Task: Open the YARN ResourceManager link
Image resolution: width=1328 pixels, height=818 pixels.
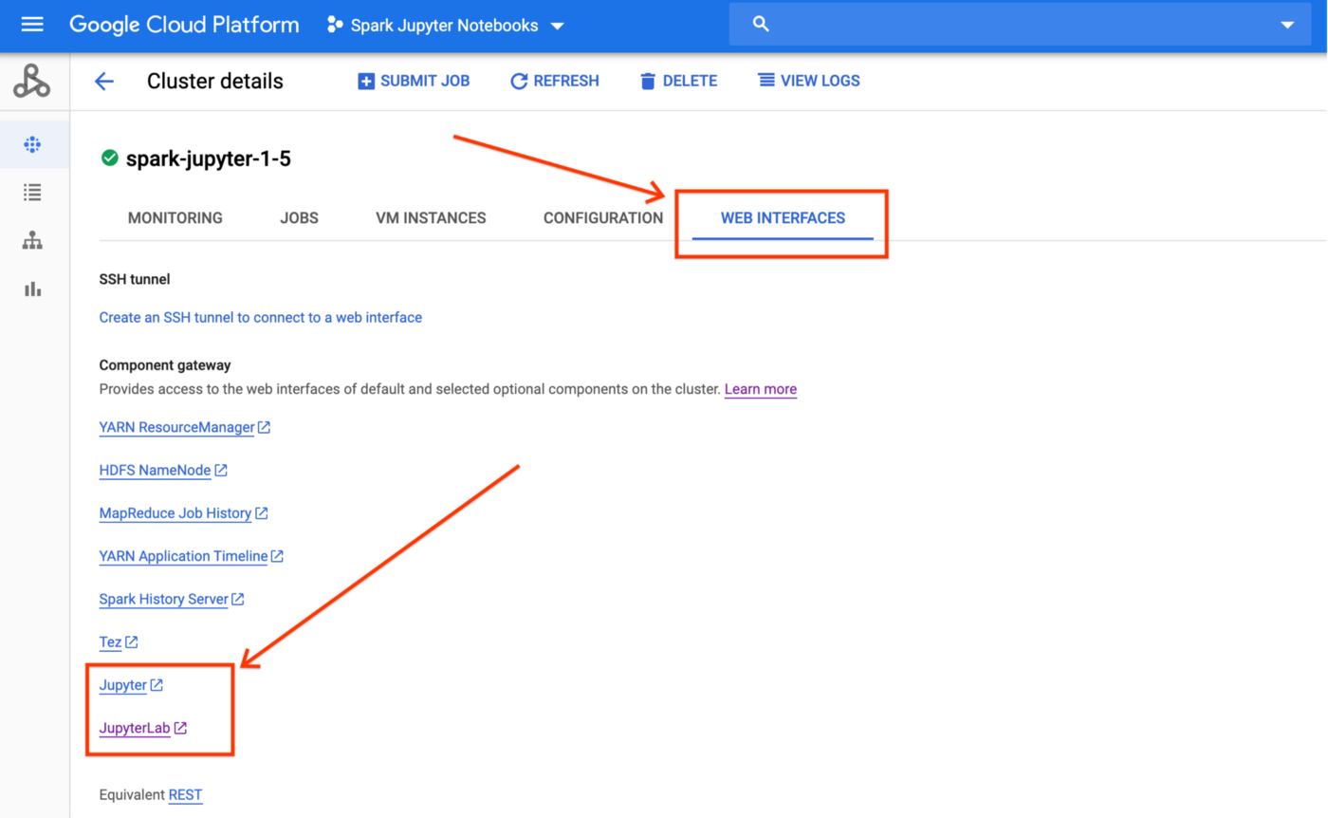Action: pyautogui.click(x=176, y=427)
